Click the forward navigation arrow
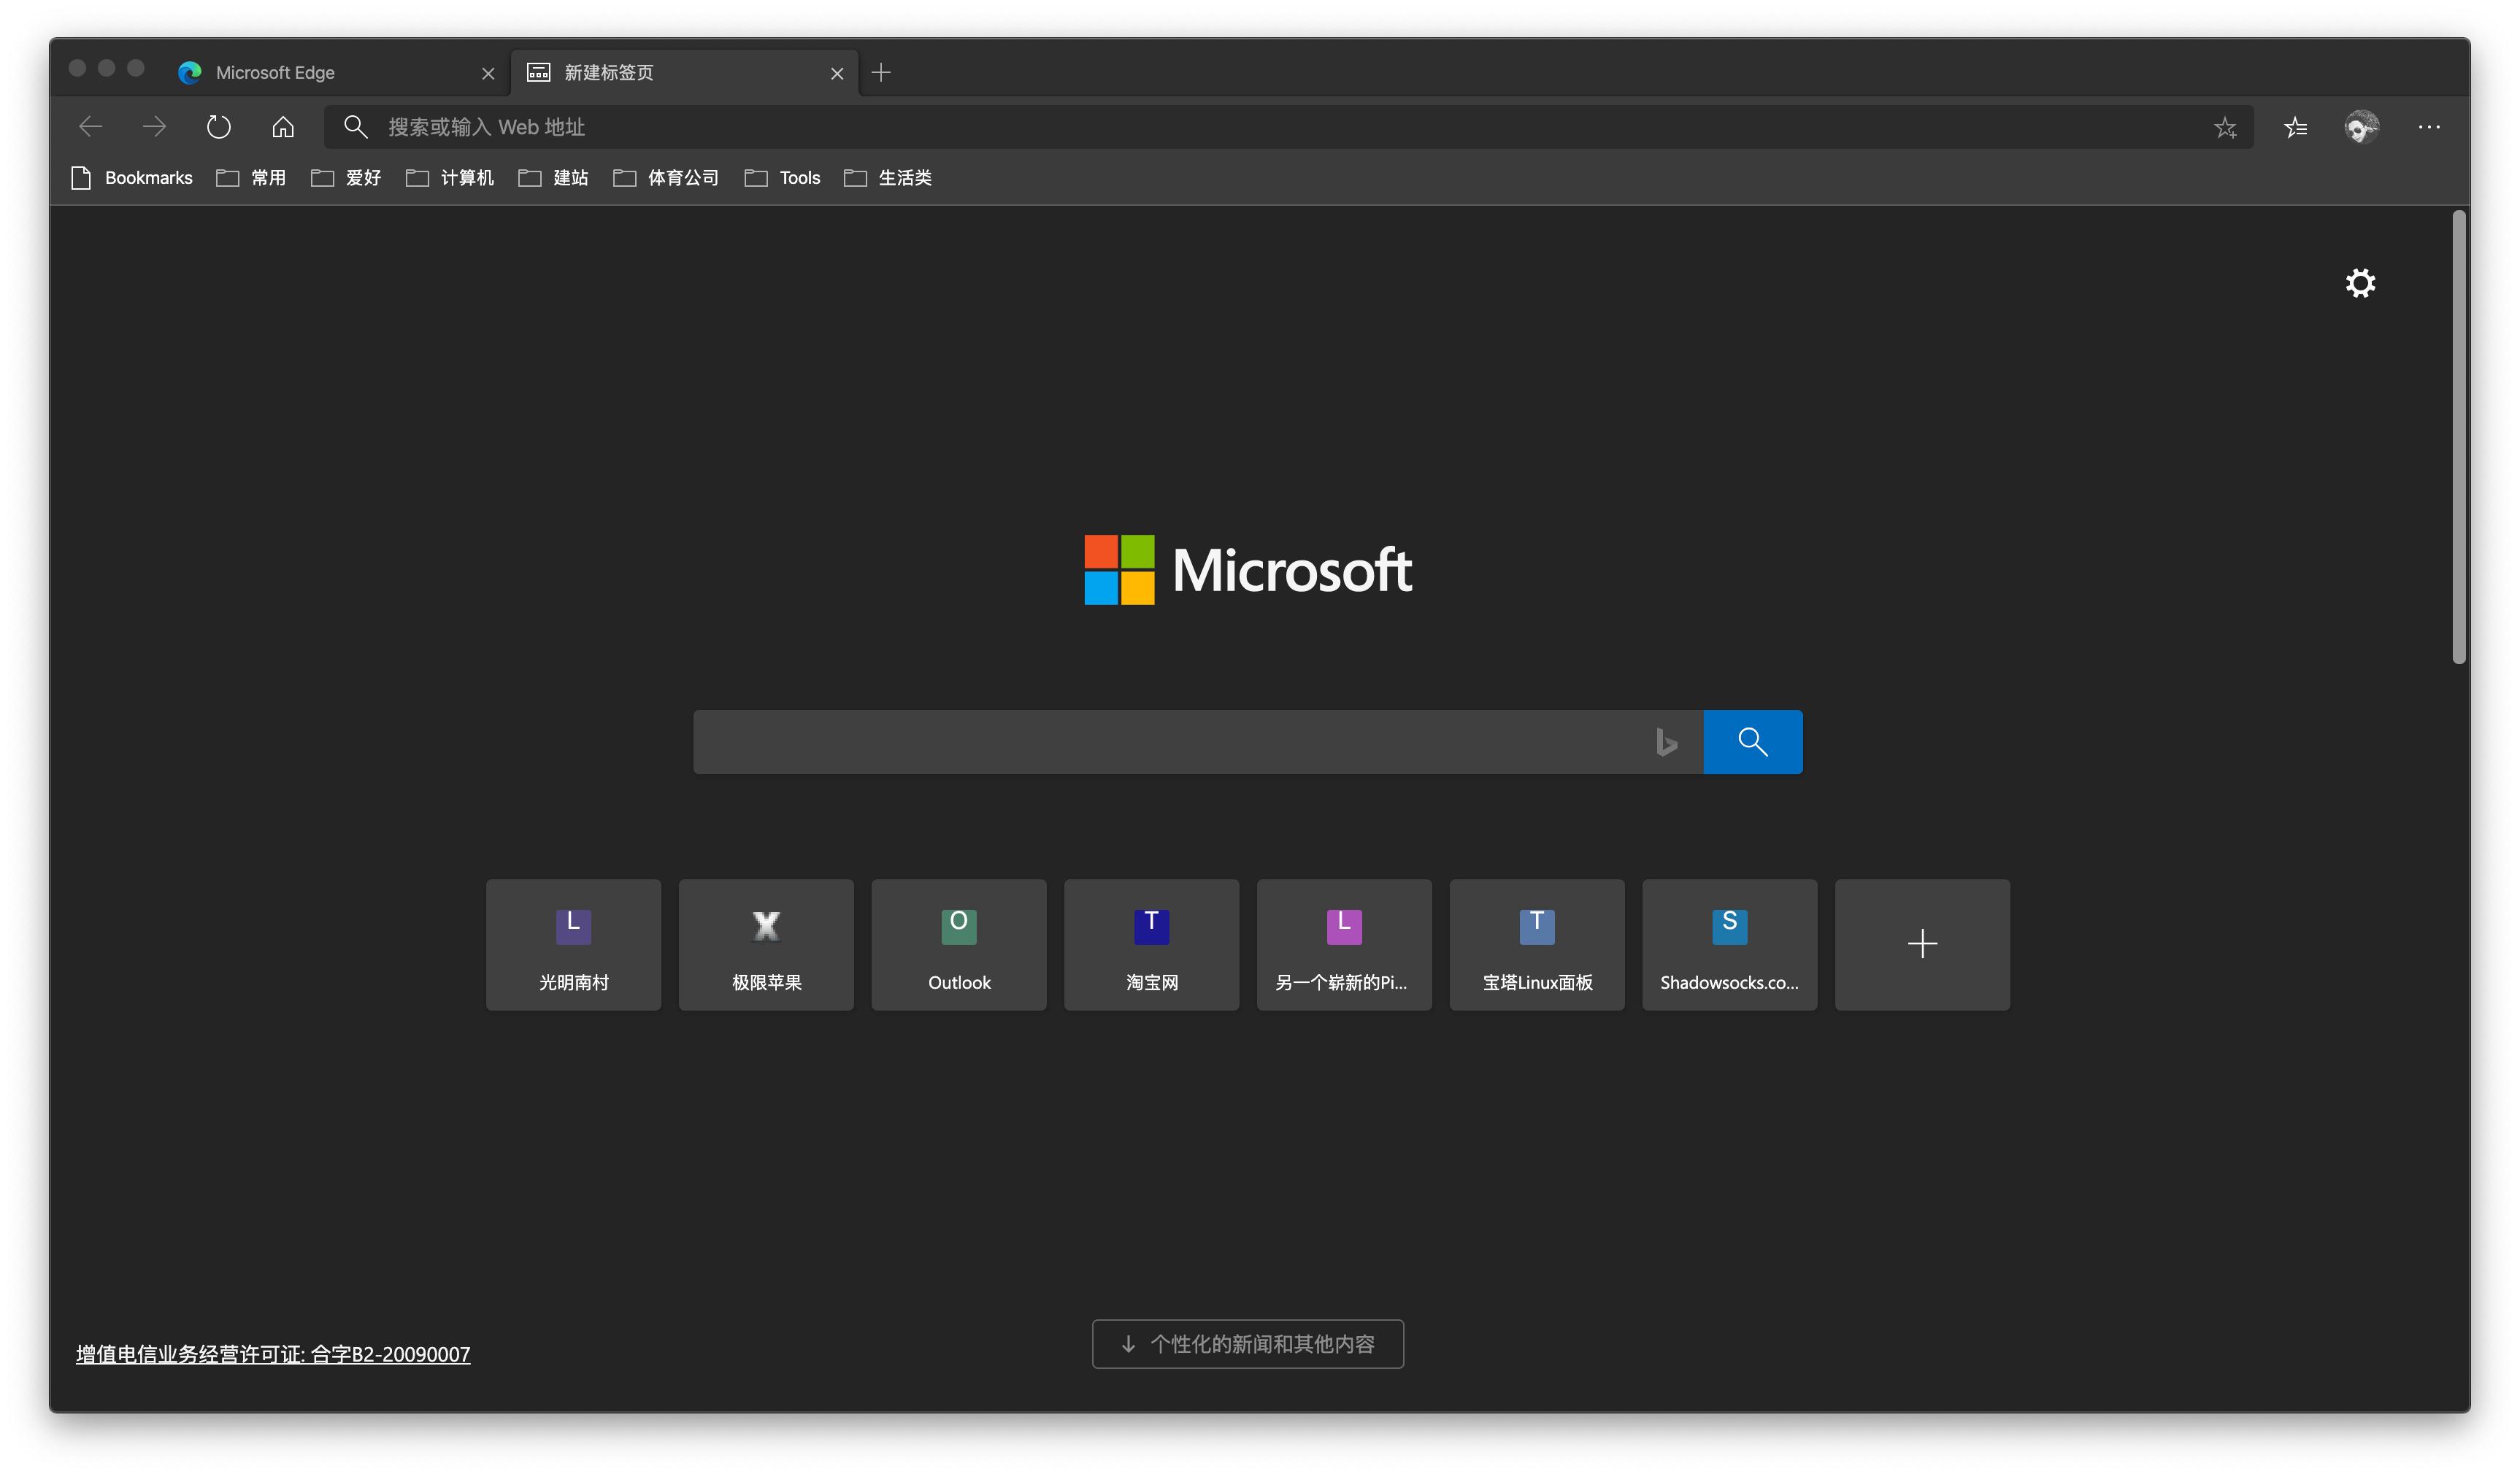This screenshot has height=1474, width=2520. [x=154, y=126]
